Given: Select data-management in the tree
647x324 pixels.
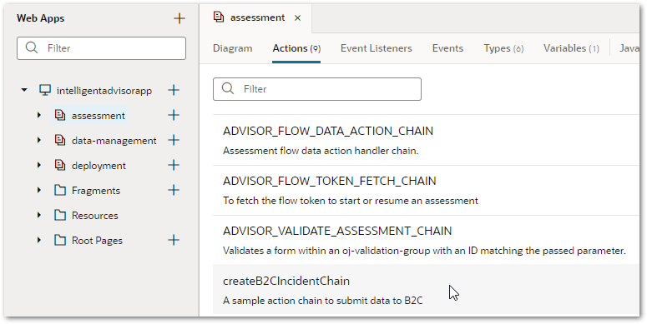Looking at the screenshot, I should [114, 141].
